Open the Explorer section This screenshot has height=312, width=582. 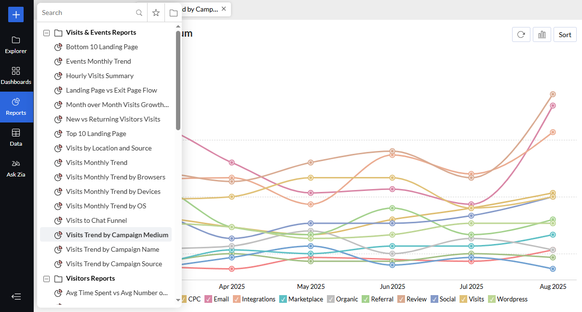[16, 45]
